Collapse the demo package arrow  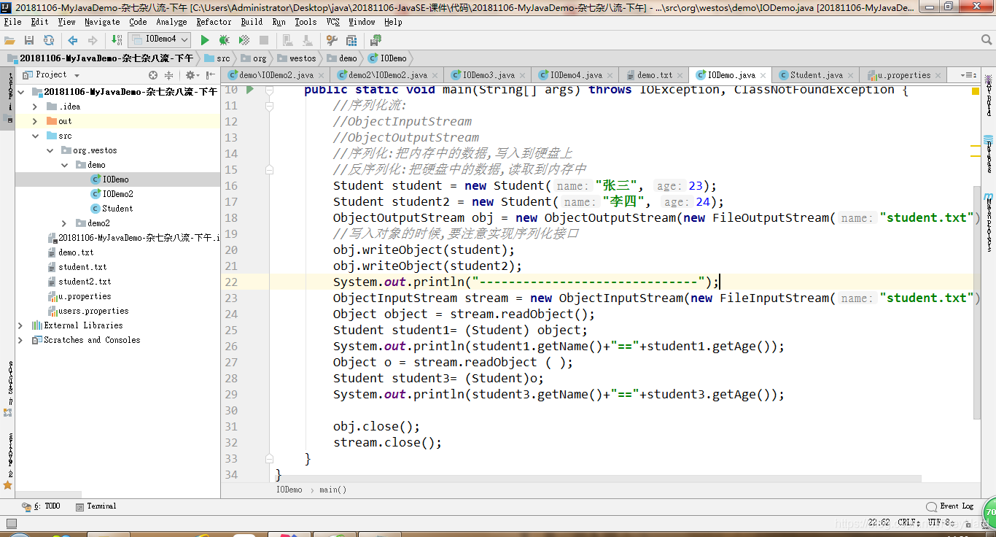pyautogui.click(x=64, y=165)
